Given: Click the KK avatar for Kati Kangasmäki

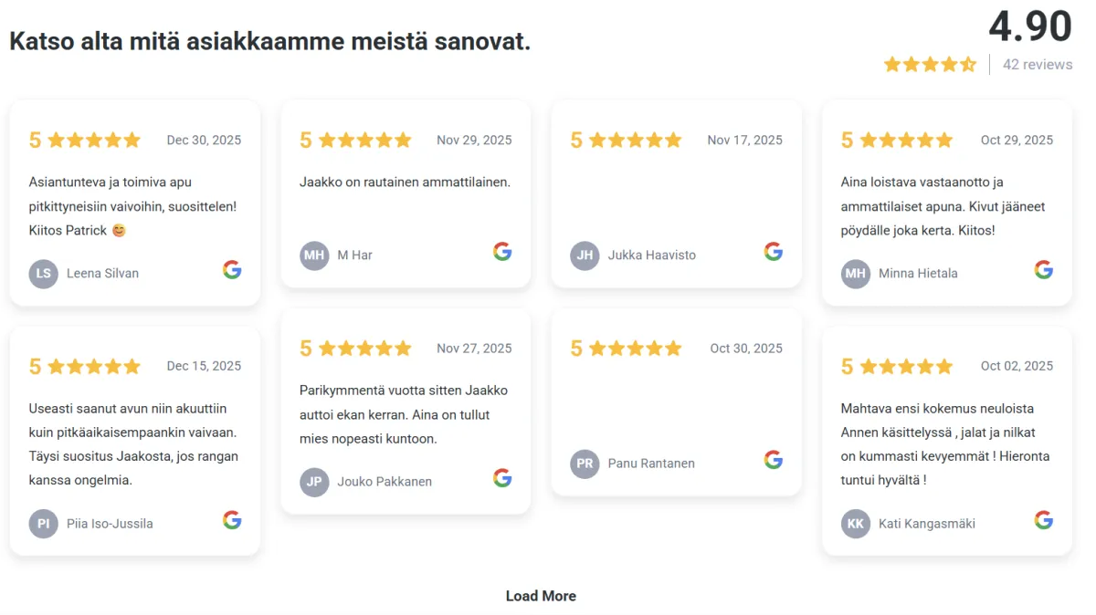Looking at the screenshot, I should click(856, 524).
